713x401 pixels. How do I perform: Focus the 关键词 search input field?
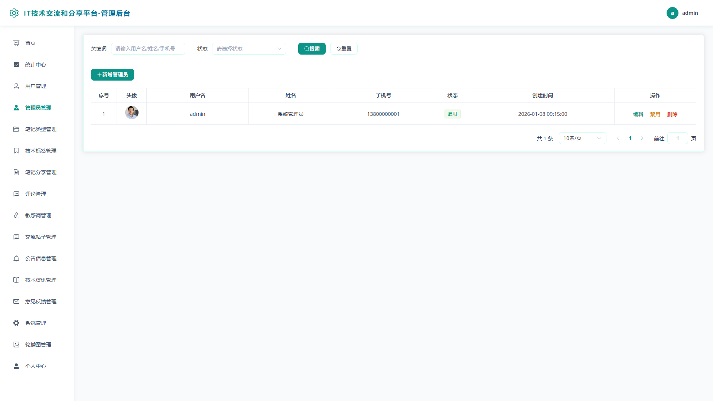pyautogui.click(x=148, y=49)
